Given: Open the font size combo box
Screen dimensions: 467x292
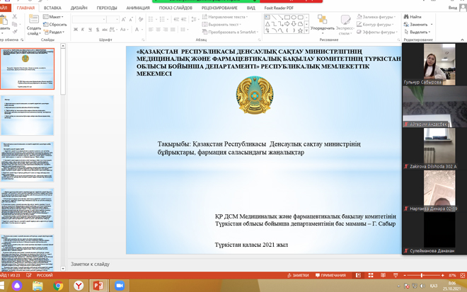Looking at the screenshot, I should pyautogui.click(x=113, y=19).
